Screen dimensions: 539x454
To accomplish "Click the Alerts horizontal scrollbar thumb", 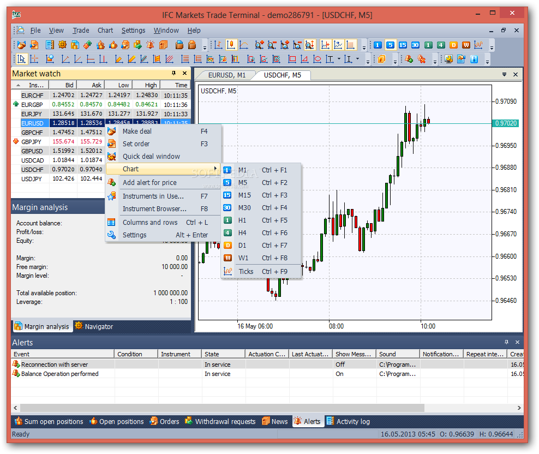I will pyautogui.click(x=222, y=408).
